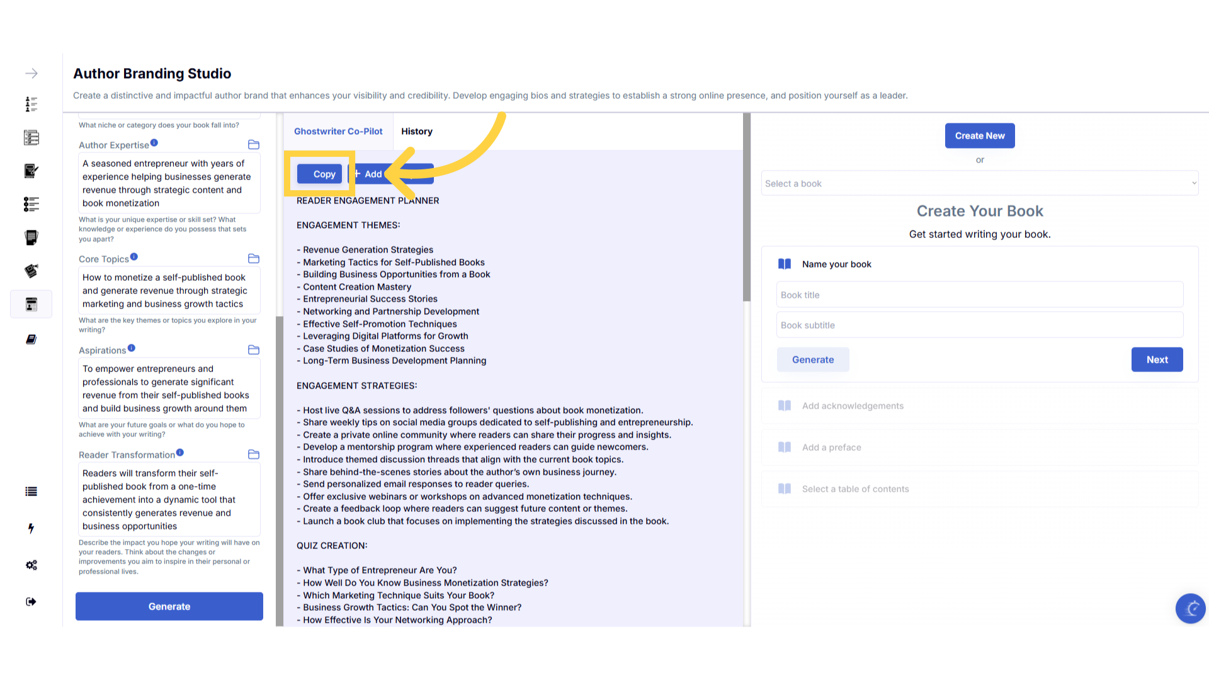Viewport: 1209px width, 680px height.
Task: Open folder icon beside Reader Transformation
Action: tap(254, 455)
